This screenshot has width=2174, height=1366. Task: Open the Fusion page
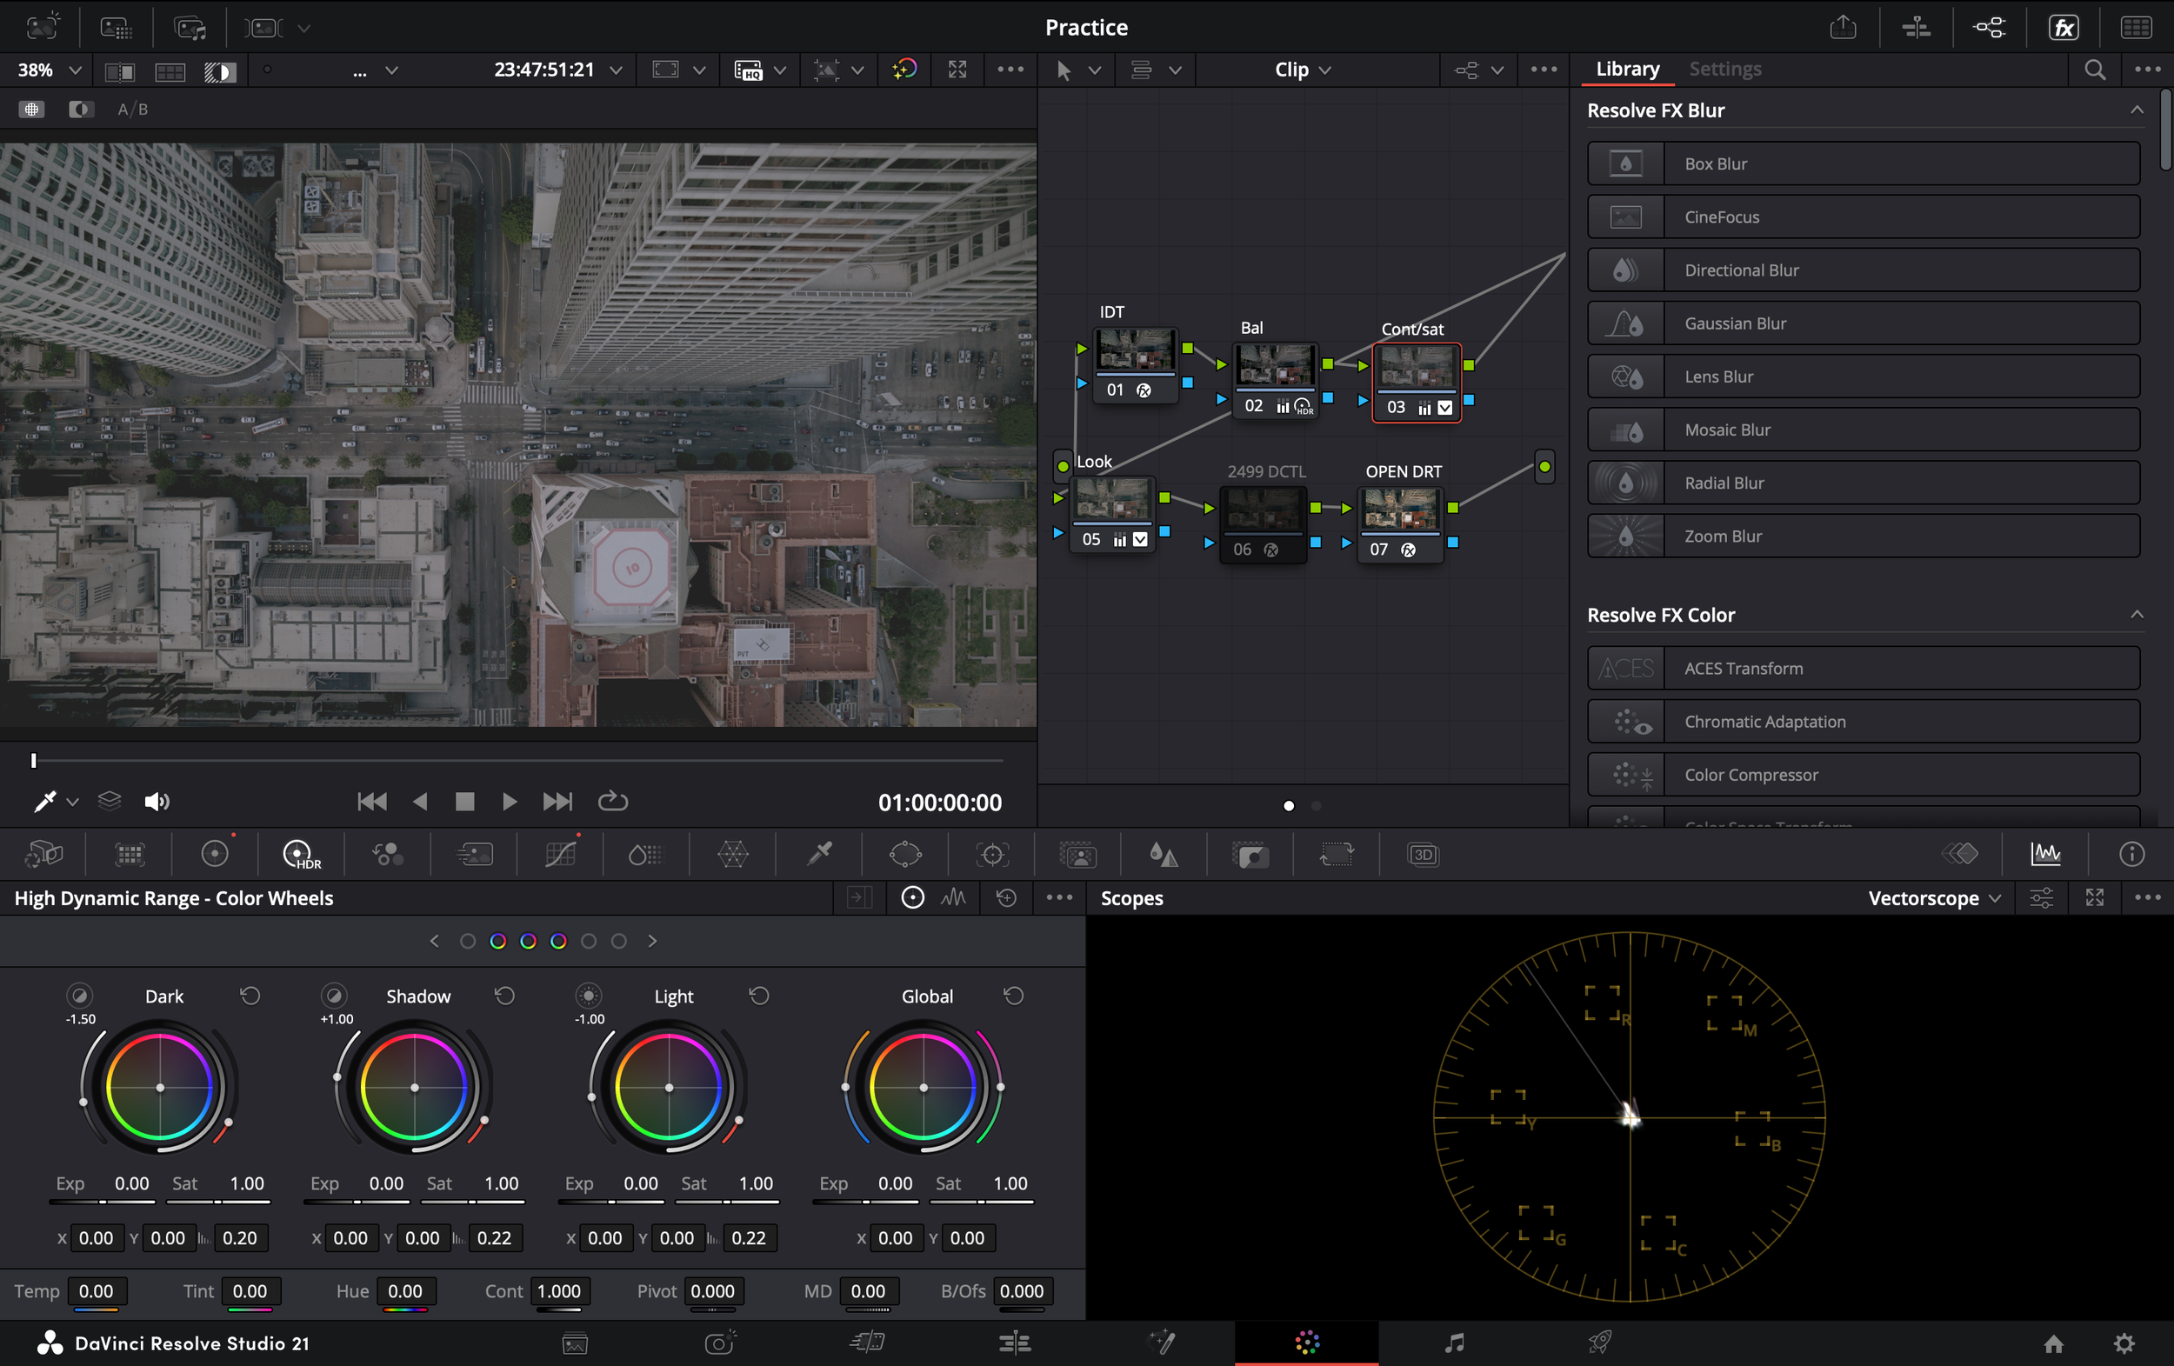tap(1161, 1343)
